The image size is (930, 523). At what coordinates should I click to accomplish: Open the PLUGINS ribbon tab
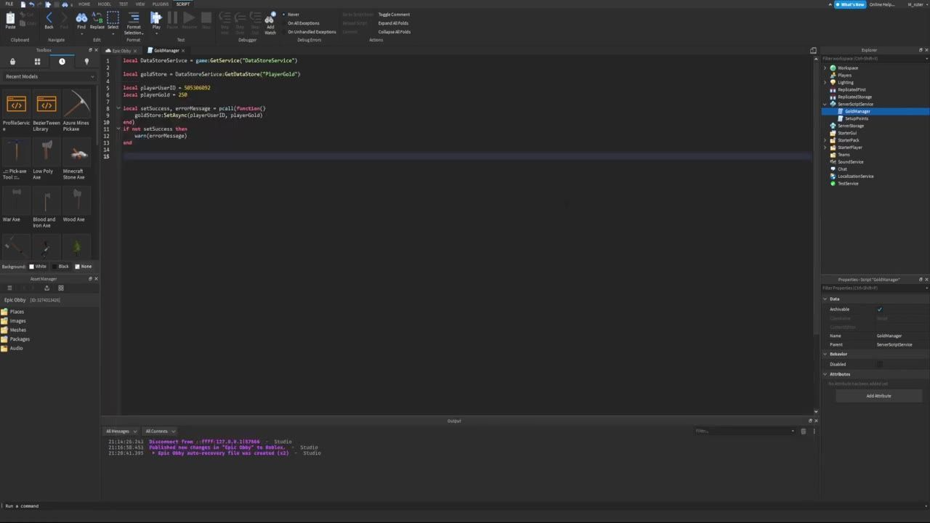point(161,4)
